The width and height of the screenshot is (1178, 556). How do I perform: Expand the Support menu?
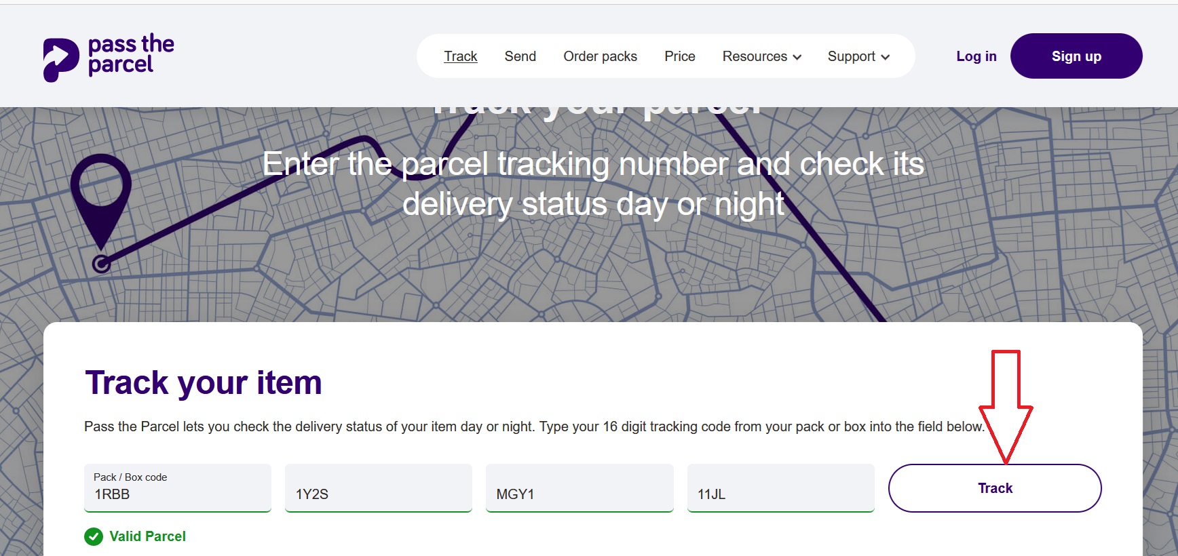(x=858, y=56)
